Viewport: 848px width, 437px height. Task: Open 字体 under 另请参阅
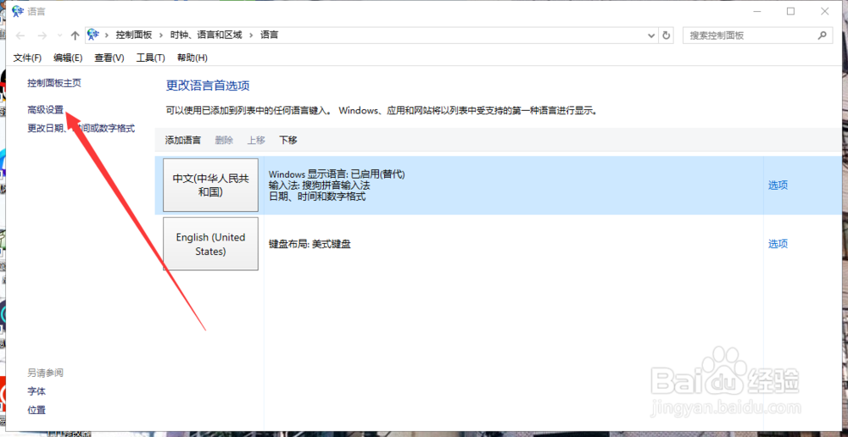(36, 391)
